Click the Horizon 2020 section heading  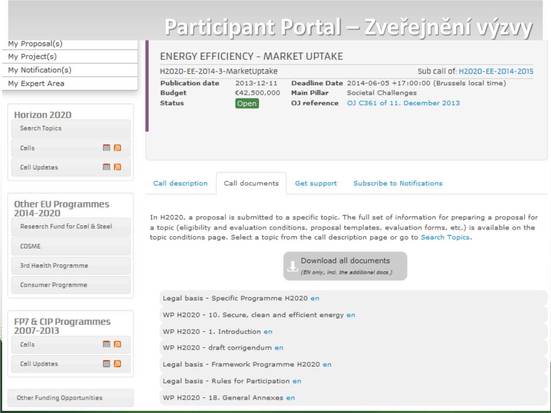[43, 115]
